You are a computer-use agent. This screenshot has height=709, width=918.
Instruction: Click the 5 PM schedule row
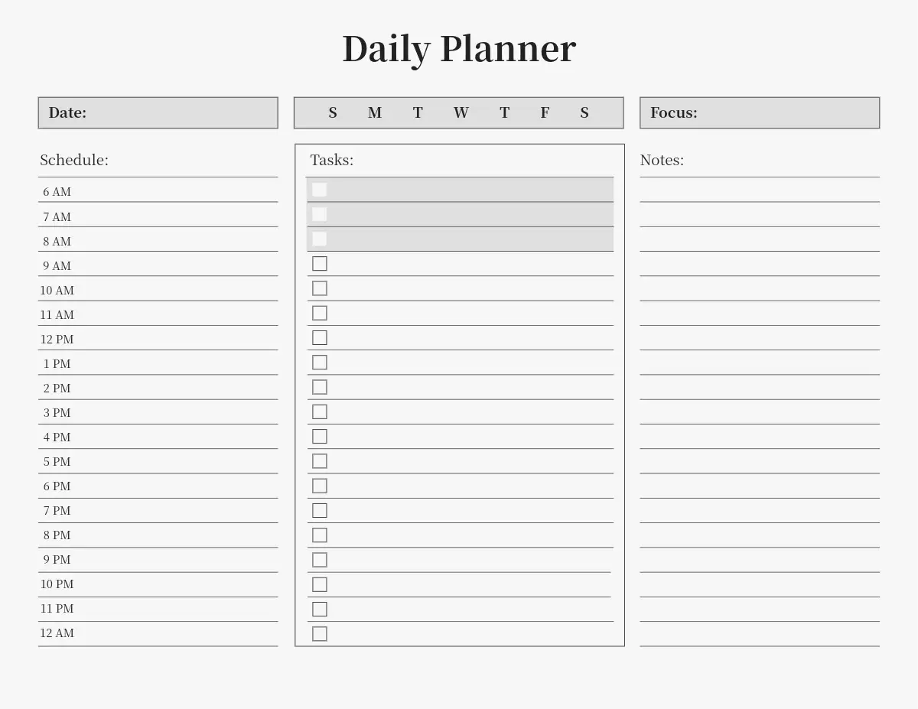[x=158, y=461]
